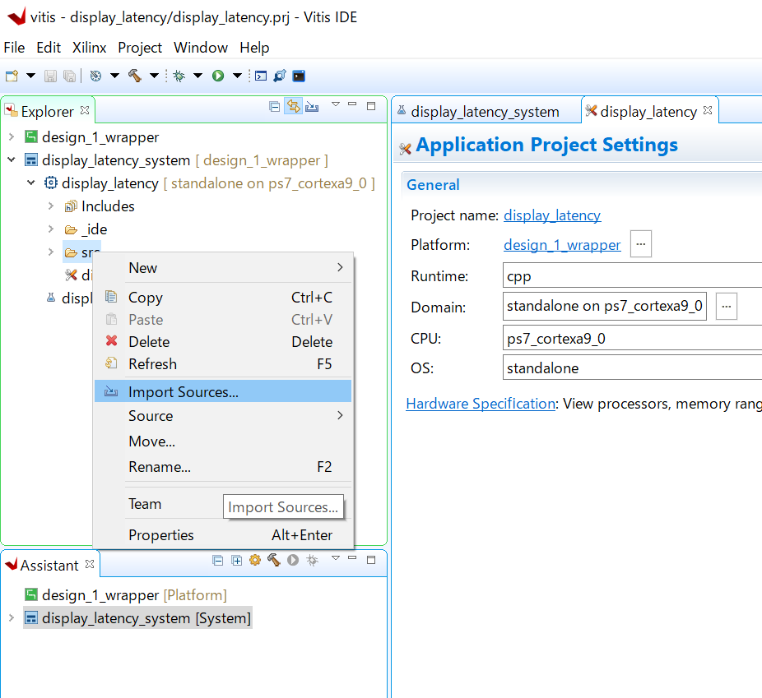Choose Move... from context menu
762x698 pixels.
tap(223, 441)
